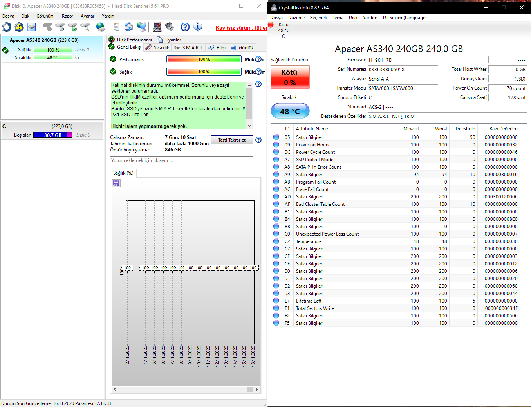The height and width of the screenshot is (407, 531).
Task: Click the disk with green check icon
Action: coord(72,27)
